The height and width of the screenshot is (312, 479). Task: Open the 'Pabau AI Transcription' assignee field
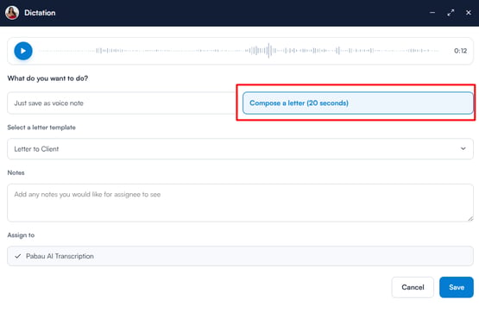coord(241,256)
